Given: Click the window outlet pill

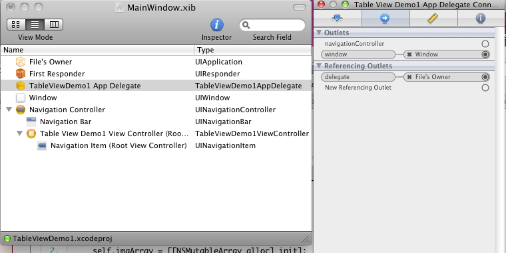Looking at the screenshot, I should [358, 54].
